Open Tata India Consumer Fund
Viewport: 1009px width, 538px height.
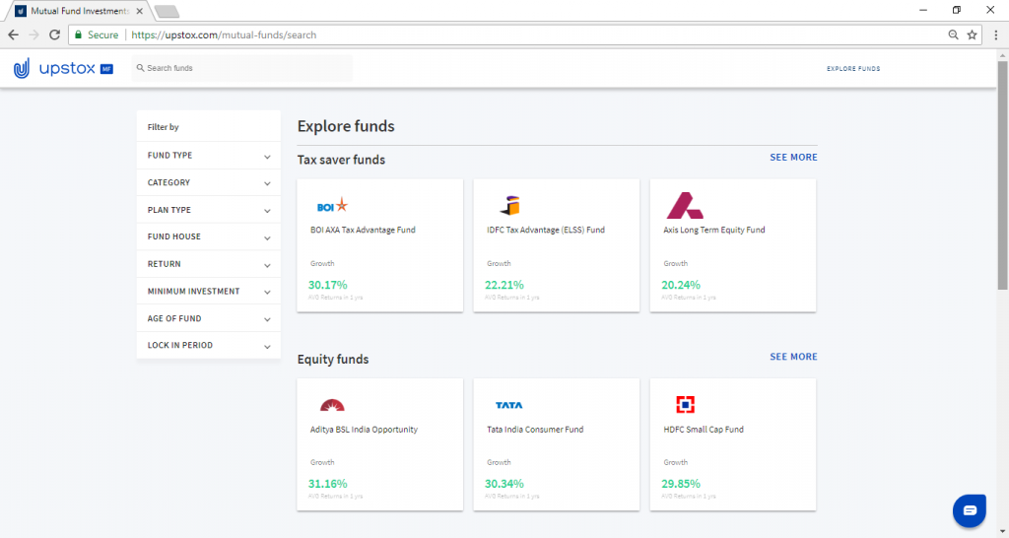pyautogui.click(x=557, y=444)
